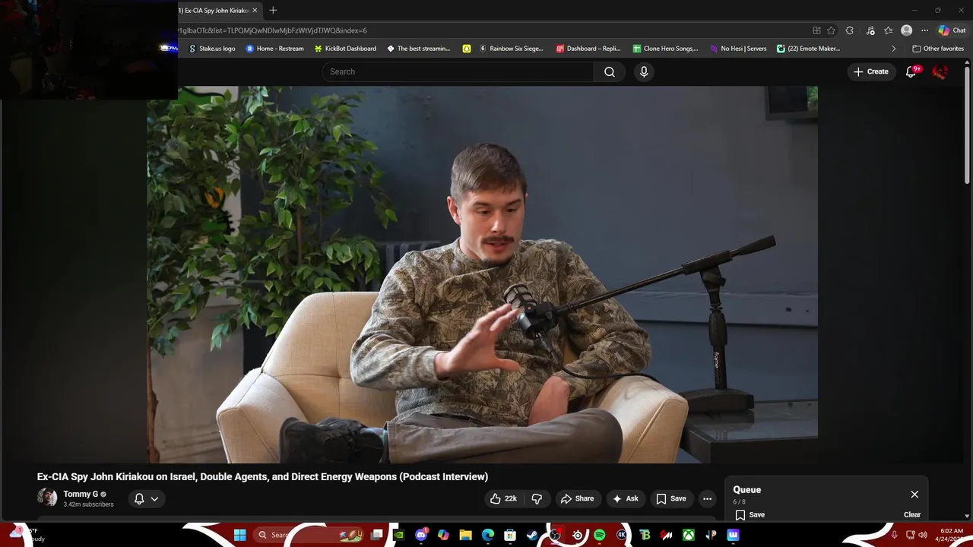Open Other favorites folder
This screenshot has height=547, width=973.
(x=938, y=49)
